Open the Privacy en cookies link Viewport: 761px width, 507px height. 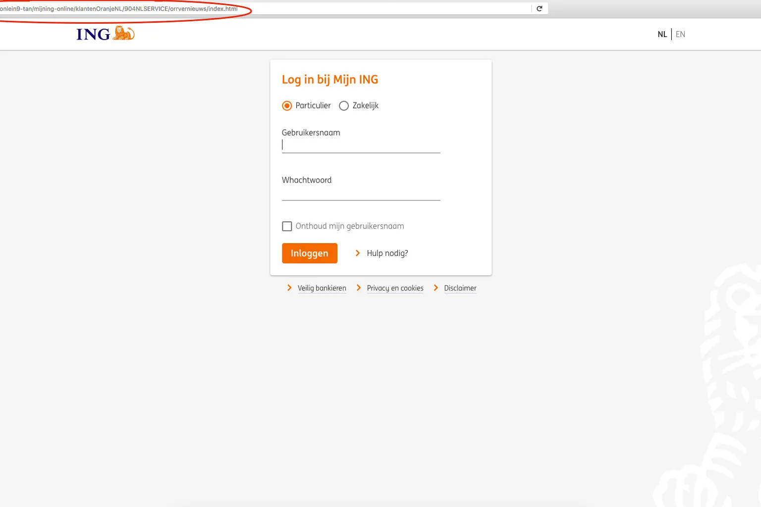pos(395,288)
